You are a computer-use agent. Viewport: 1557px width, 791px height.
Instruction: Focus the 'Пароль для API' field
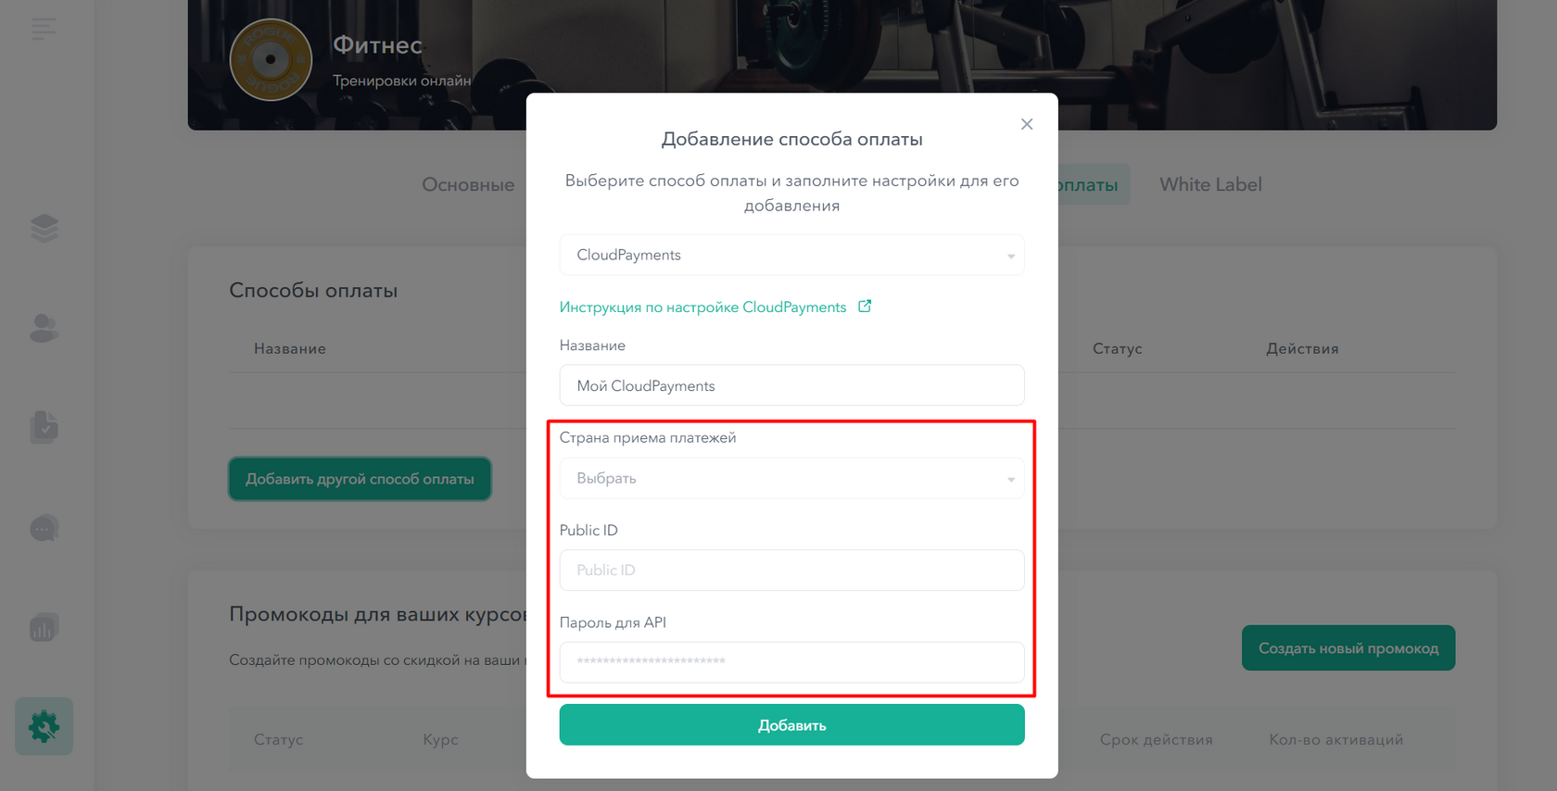tap(791, 662)
